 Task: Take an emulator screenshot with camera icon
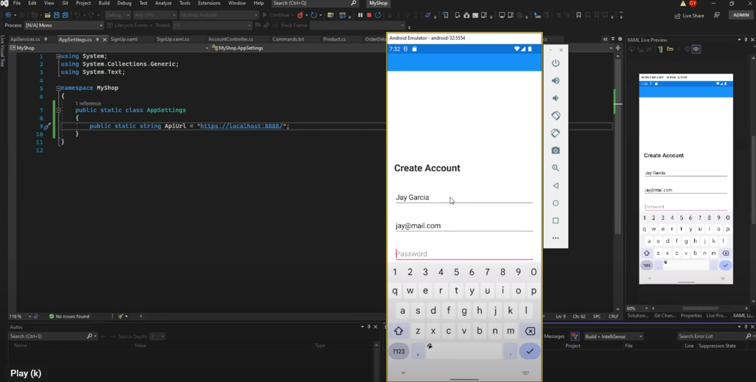click(555, 150)
